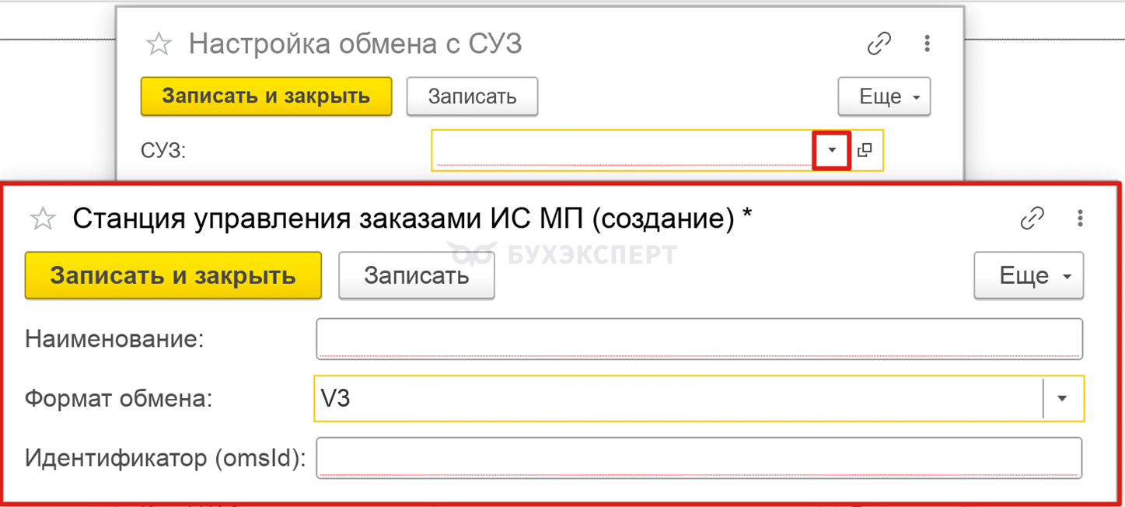This screenshot has width=1125, height=507.
Task: Select the Формат обмена field showing V3
Action: (678, 398)
